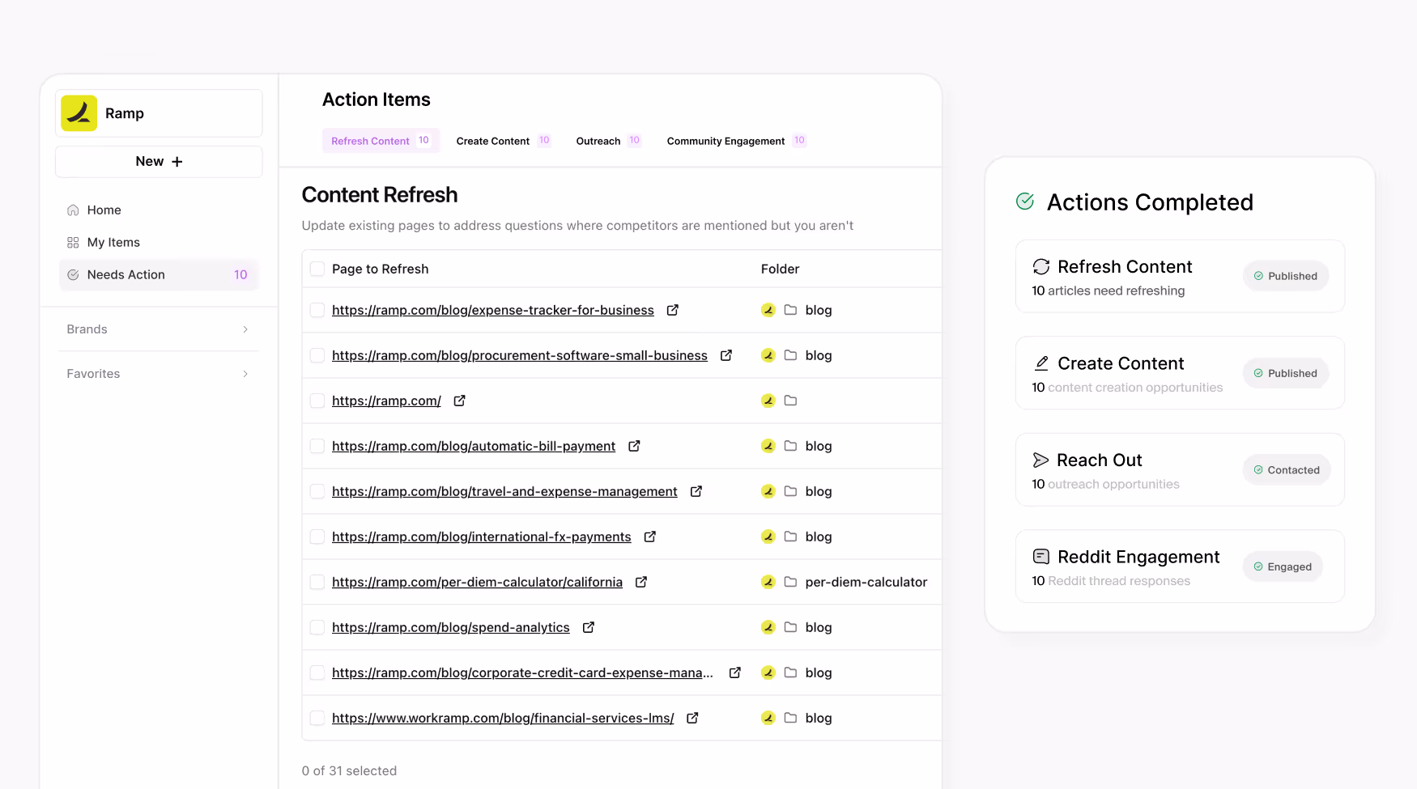The width and height of the screenshot is (1417, 789).
Task: Open My Items in the sidebar
Action: [159, 242]
